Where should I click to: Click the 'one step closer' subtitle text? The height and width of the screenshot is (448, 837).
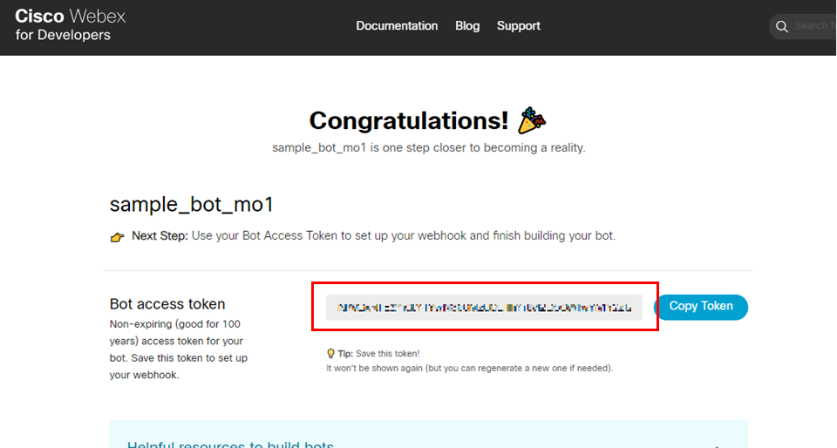click(x=428, y=148)
